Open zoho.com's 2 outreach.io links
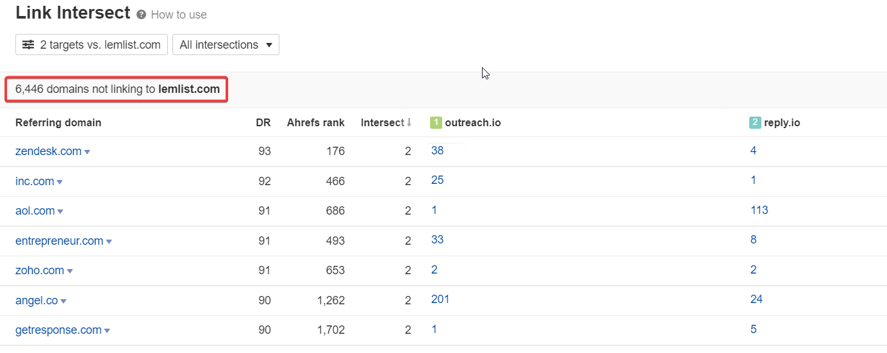Viewport: 887px width, 353px height. 435,270
